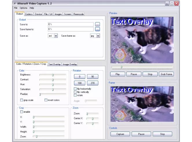Image resolution: width=192 pixels, height=142 pixels.
Task: Click Stop in the Controls group
Action: click(163, 134)
